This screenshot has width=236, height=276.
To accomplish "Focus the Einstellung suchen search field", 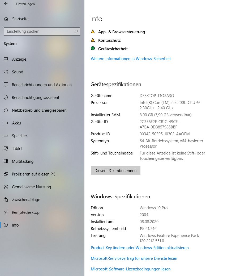I will [x=42, y=31].
